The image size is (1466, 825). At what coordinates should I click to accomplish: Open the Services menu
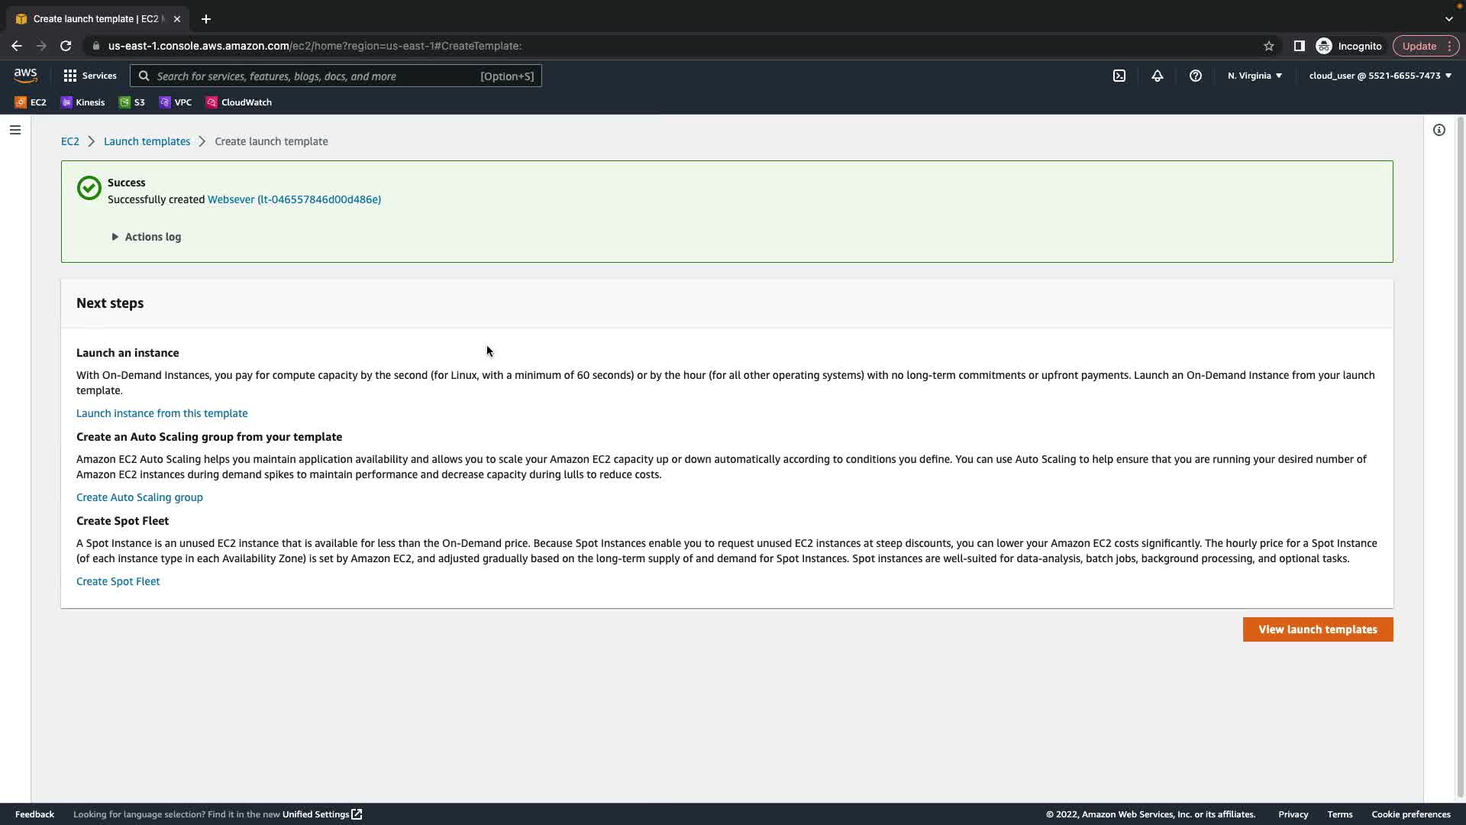click(90, 76)
